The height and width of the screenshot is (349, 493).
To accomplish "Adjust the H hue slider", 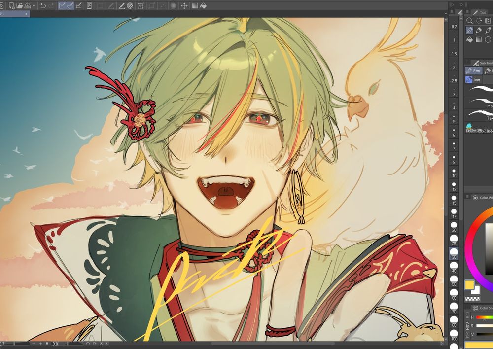I will [x=485, y=317].
